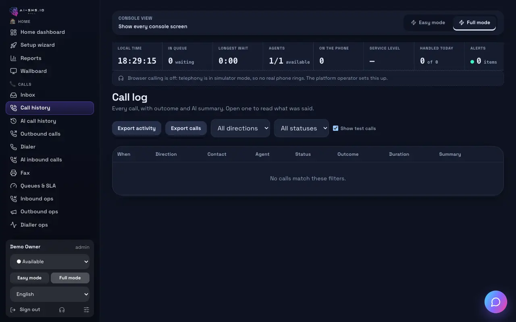Go to Queues & SLA page
The image size is (516, 322).
click(50, 186)
